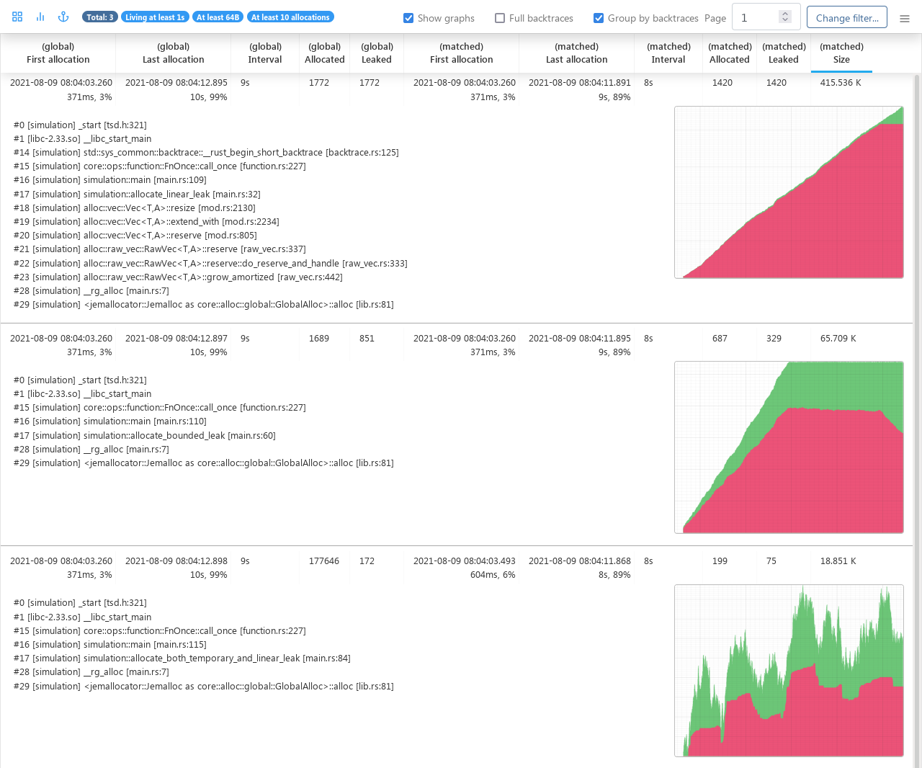
Task: Sort by (matched) Allocated column
Action: click(x=730, y=53)
